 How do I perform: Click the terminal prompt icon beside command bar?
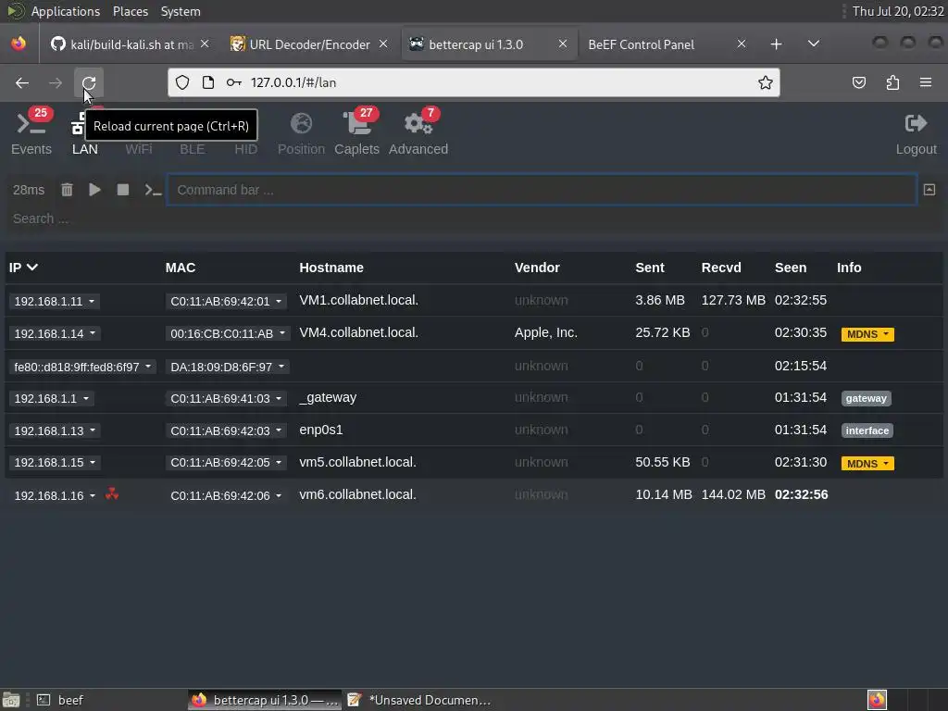pos(153,190)
